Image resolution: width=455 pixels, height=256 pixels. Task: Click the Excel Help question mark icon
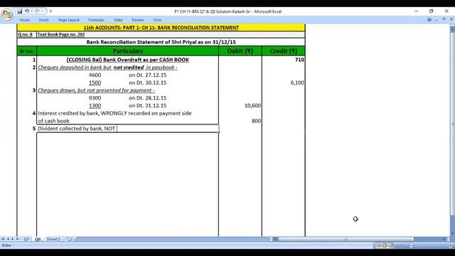pyautogui.click(x=429, y=20)
